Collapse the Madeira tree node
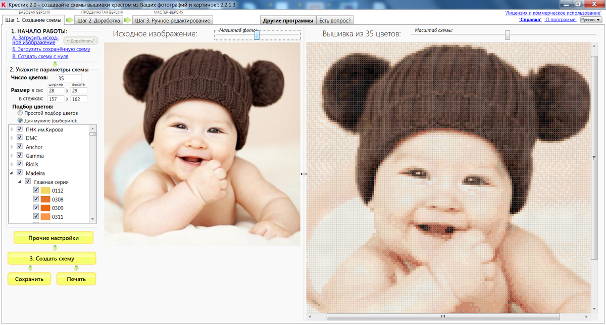This screenshot has height=325, width=606. click(x=12, y=173)
